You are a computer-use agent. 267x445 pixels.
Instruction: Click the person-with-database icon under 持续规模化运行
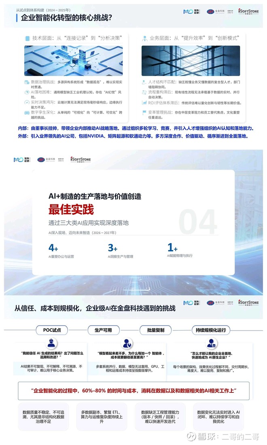tap(212, 343)
